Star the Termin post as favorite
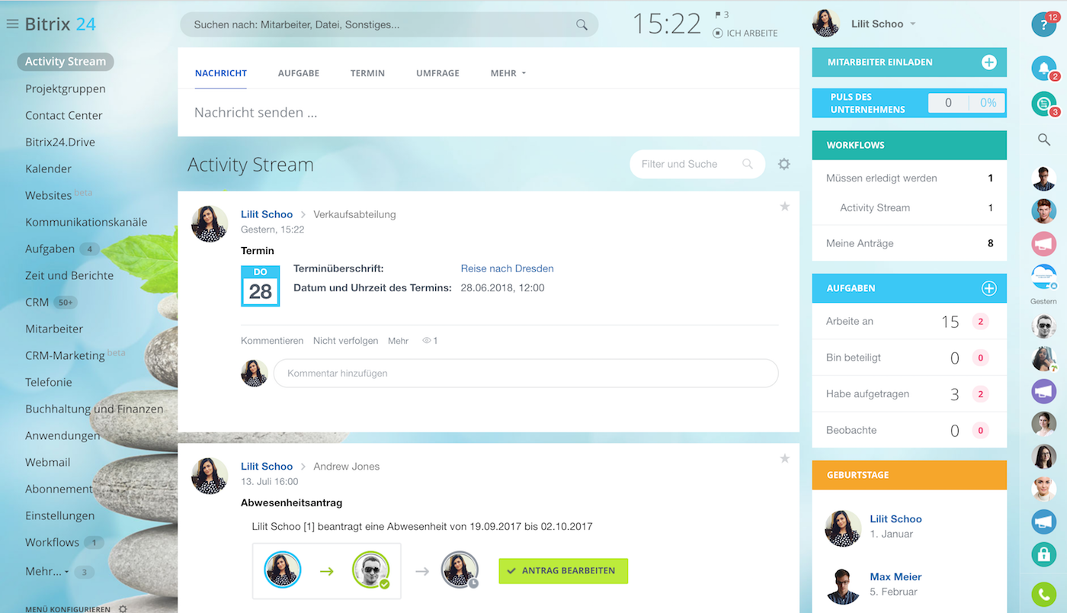The image size is (1067, 613). pyautogui.click(x=785, y=207)
